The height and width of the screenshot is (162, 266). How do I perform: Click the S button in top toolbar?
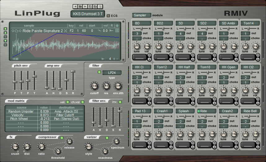(100, 6)
